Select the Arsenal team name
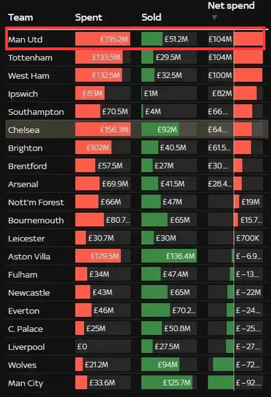 click(23, 184)
